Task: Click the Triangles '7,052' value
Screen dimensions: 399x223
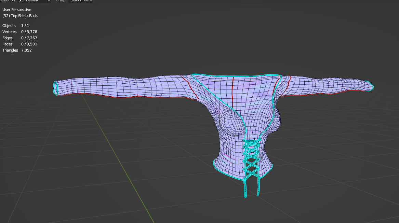Action: click(26, 50)
